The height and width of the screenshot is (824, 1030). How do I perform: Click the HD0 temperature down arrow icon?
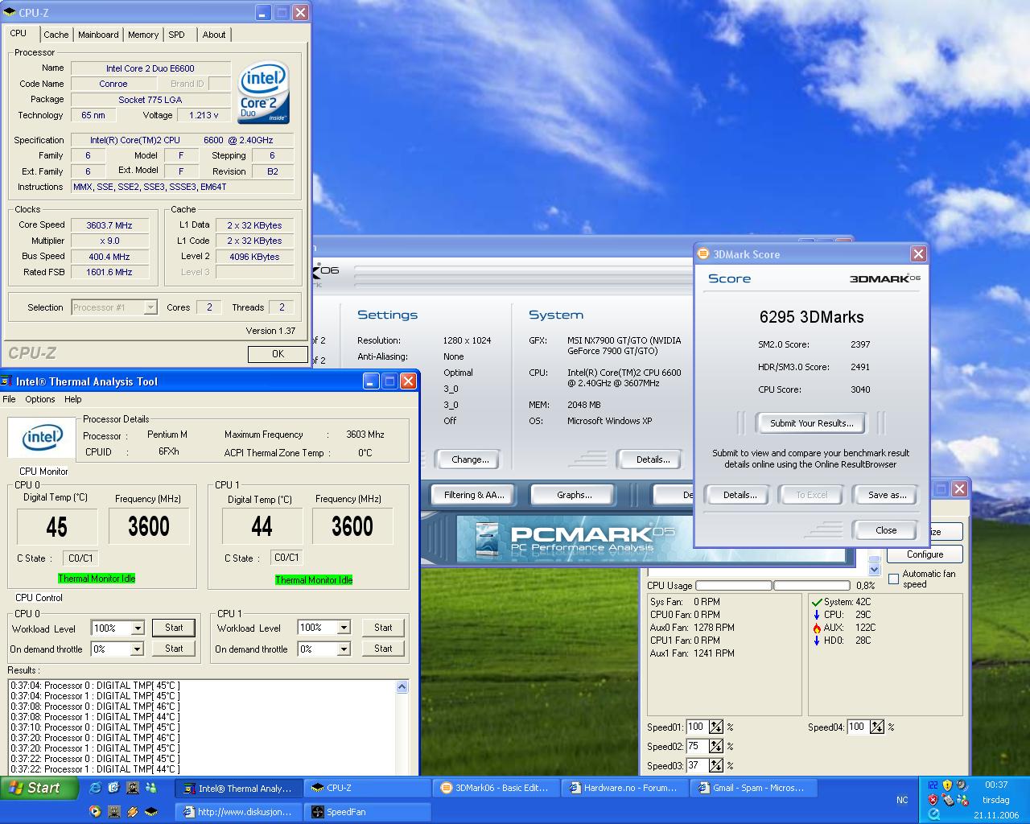tap(817, 641)
